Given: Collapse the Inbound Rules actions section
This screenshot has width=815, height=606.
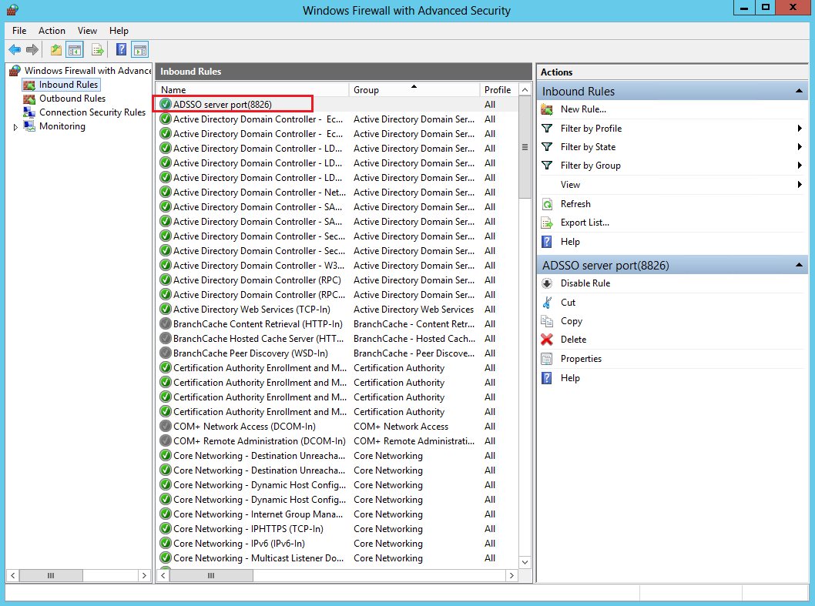Looking at the screenshot, I should (x=799, y=92).
